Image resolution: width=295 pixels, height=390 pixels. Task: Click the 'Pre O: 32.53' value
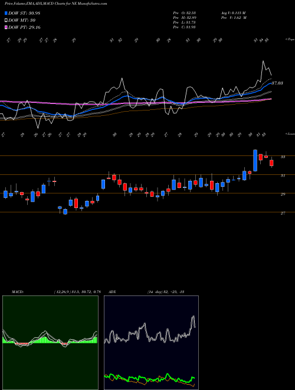[184, 13]
